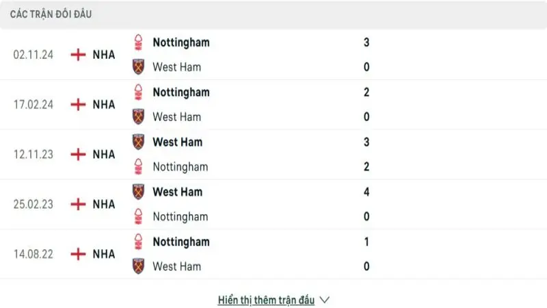Open Nottingham team name in 17.02.24 match

pos(181,92)
